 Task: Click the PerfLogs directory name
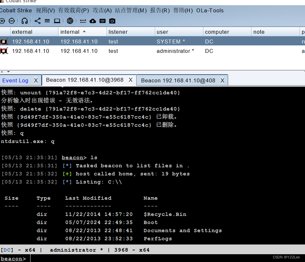(x=158, y=239)
